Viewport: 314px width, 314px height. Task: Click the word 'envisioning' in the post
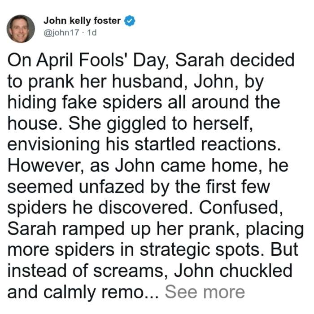click(x=53, y=145)
